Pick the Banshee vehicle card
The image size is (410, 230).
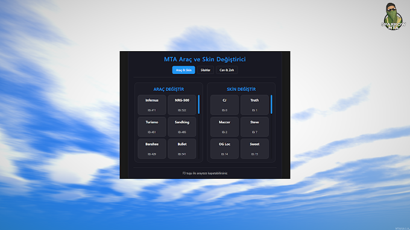tap(152, 149)
